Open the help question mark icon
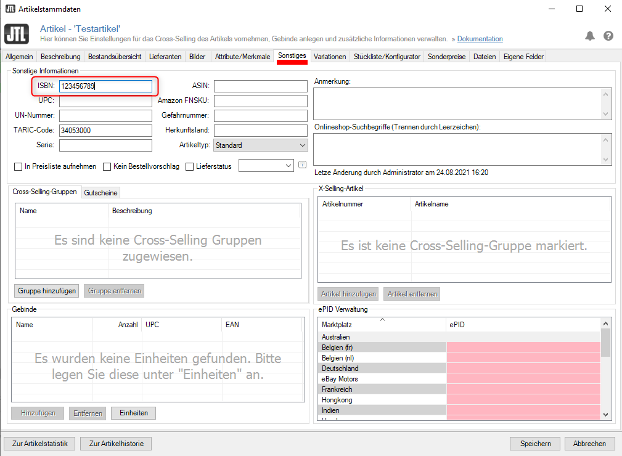 [x=608, y=36]
